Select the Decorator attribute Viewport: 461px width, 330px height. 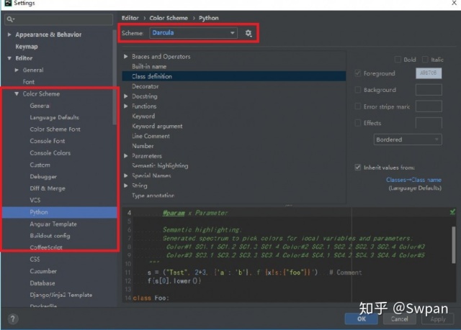[146, 86]
